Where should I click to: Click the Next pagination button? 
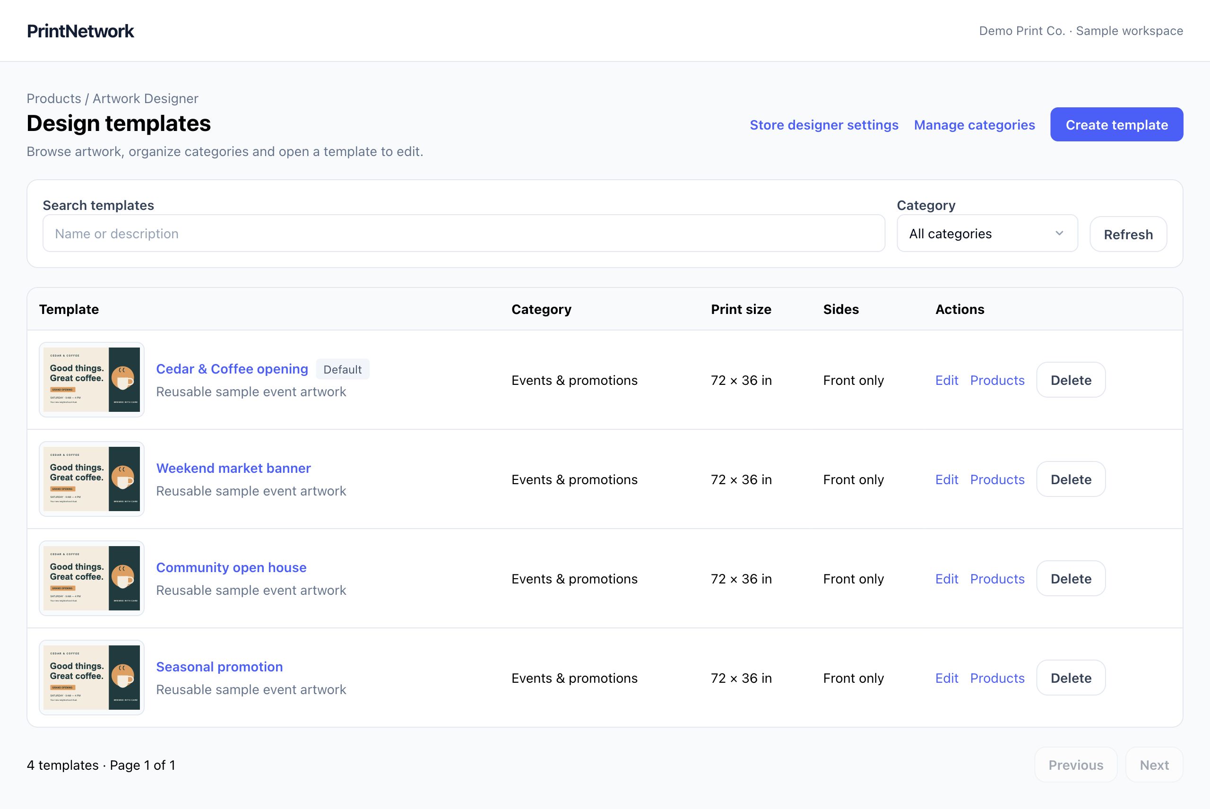point(1154,765)
